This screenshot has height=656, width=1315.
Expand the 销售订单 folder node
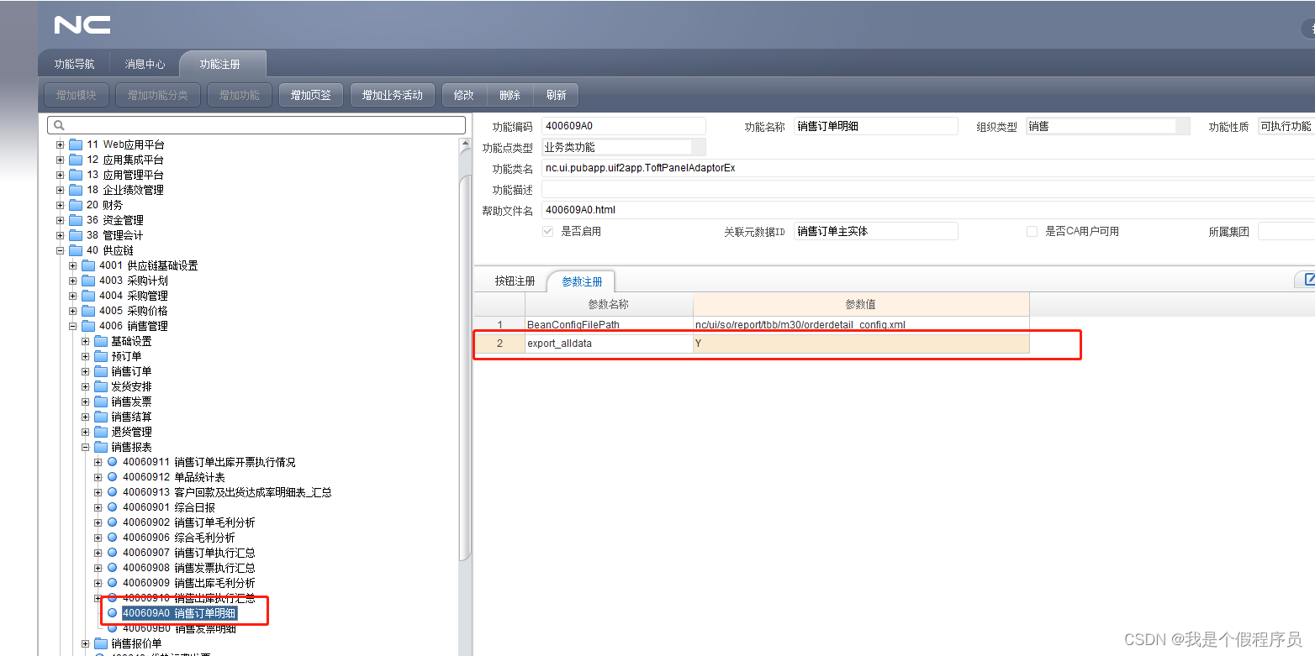[85, 371]
